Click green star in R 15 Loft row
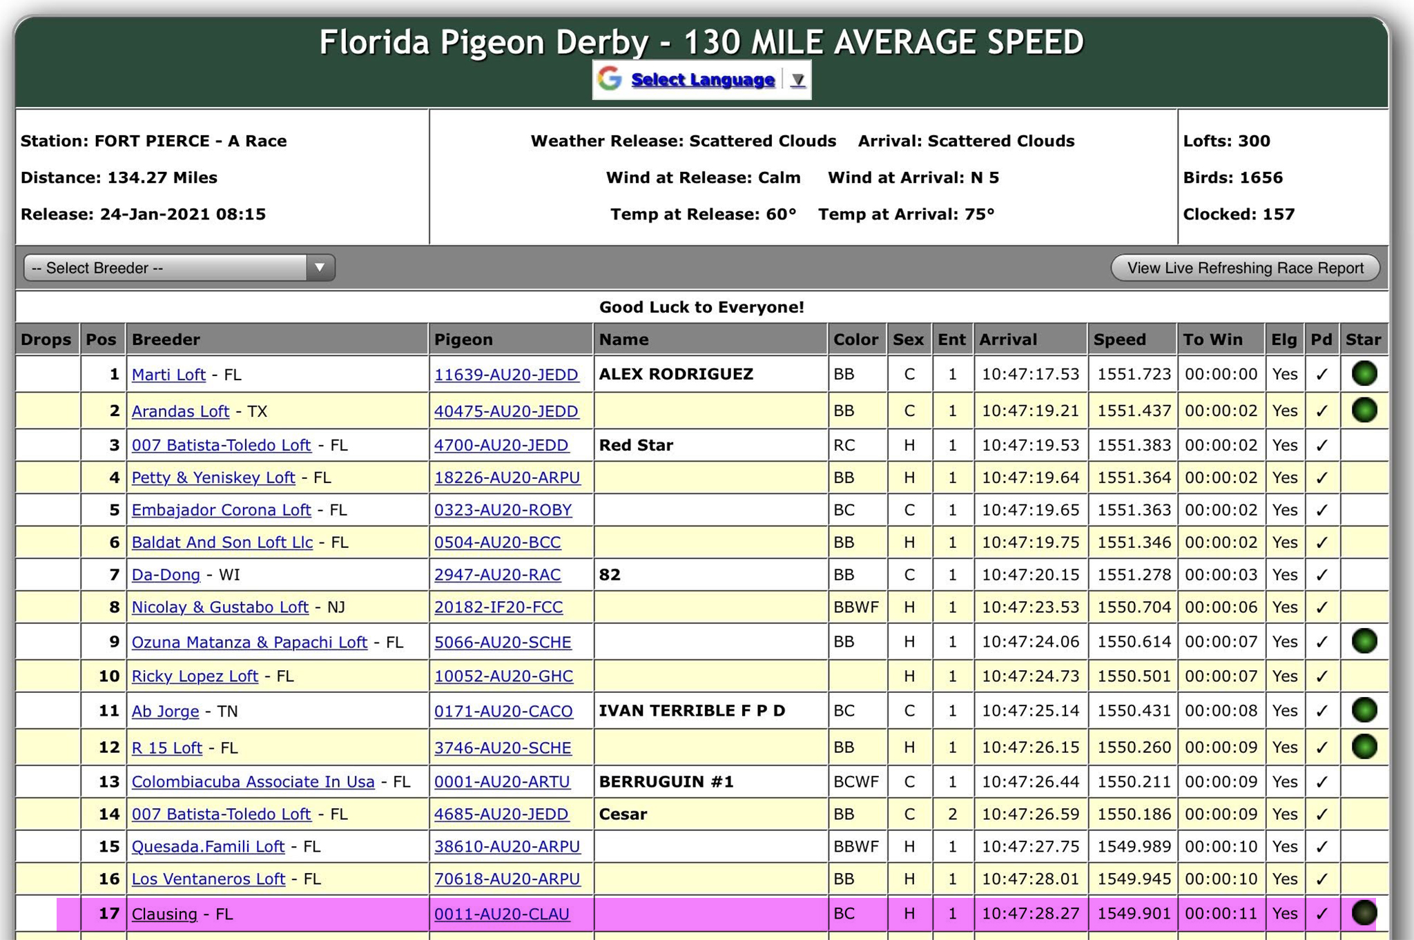The height and width of the screenshot is (940, 1414). tap(1364, 747)
